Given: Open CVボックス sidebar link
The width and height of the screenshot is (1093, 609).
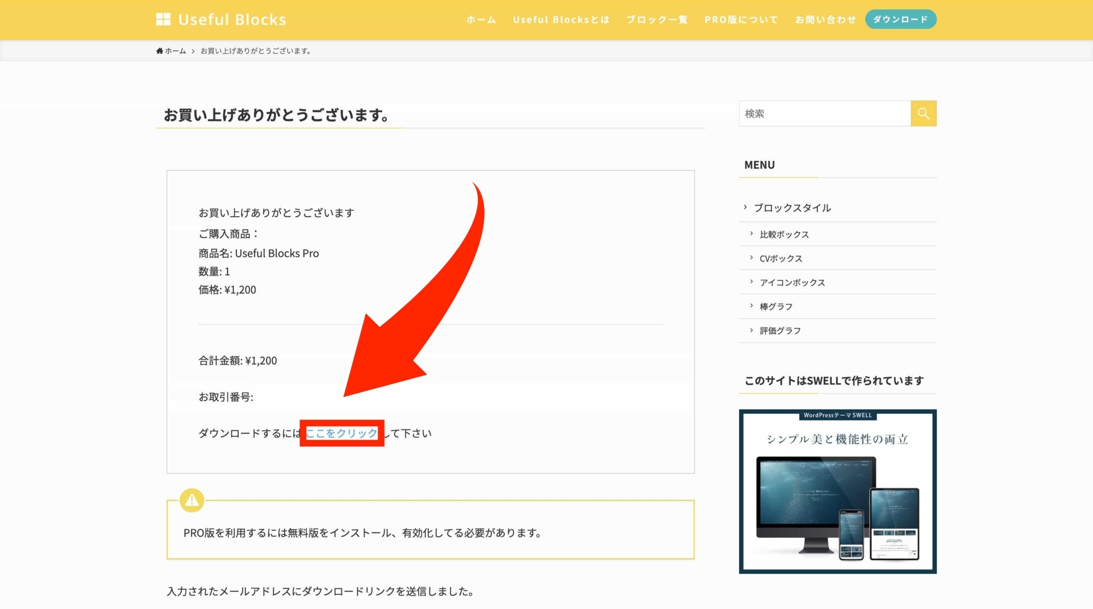Looking at the screenshot, I should point(781,259).
